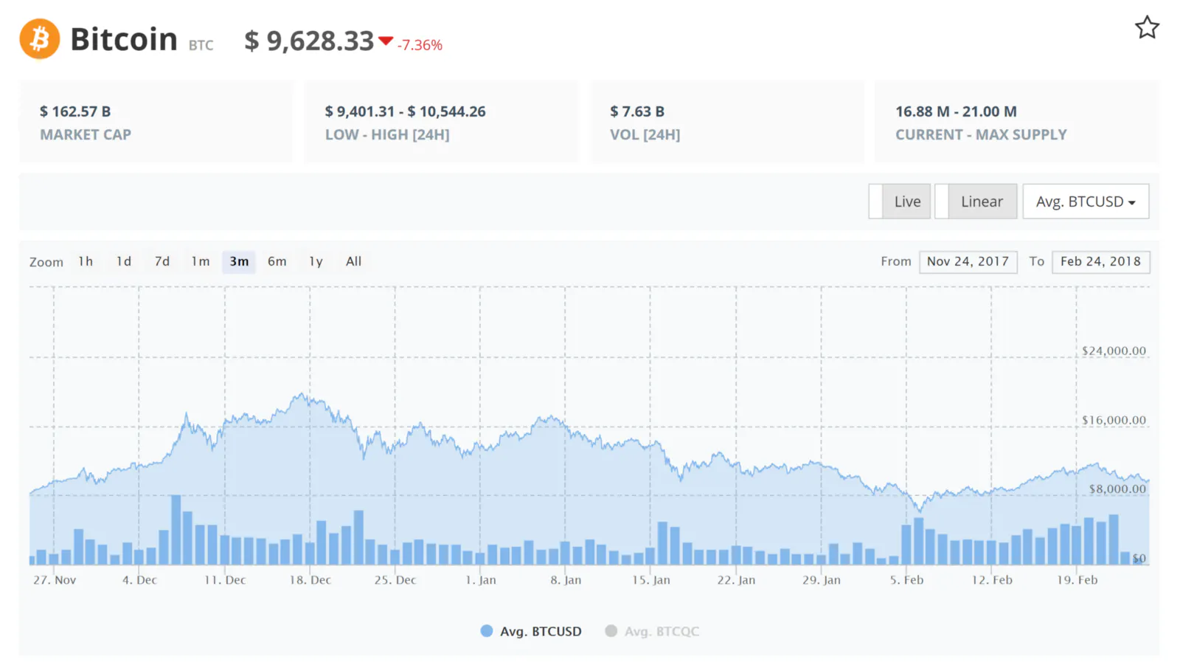Select the 1h zoom option
The height and width of the screenshot is (665, 1180).
click(x=85, y=261)
